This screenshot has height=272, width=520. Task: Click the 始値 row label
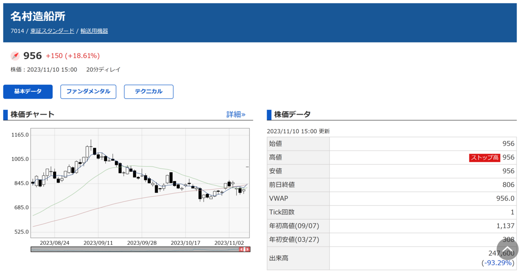tap(276, 144)
